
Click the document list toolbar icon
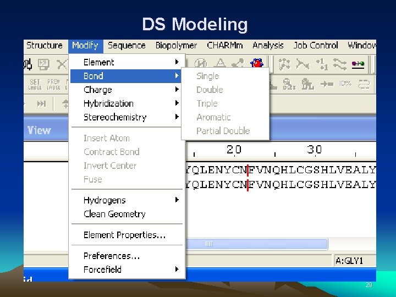[43, 64]
